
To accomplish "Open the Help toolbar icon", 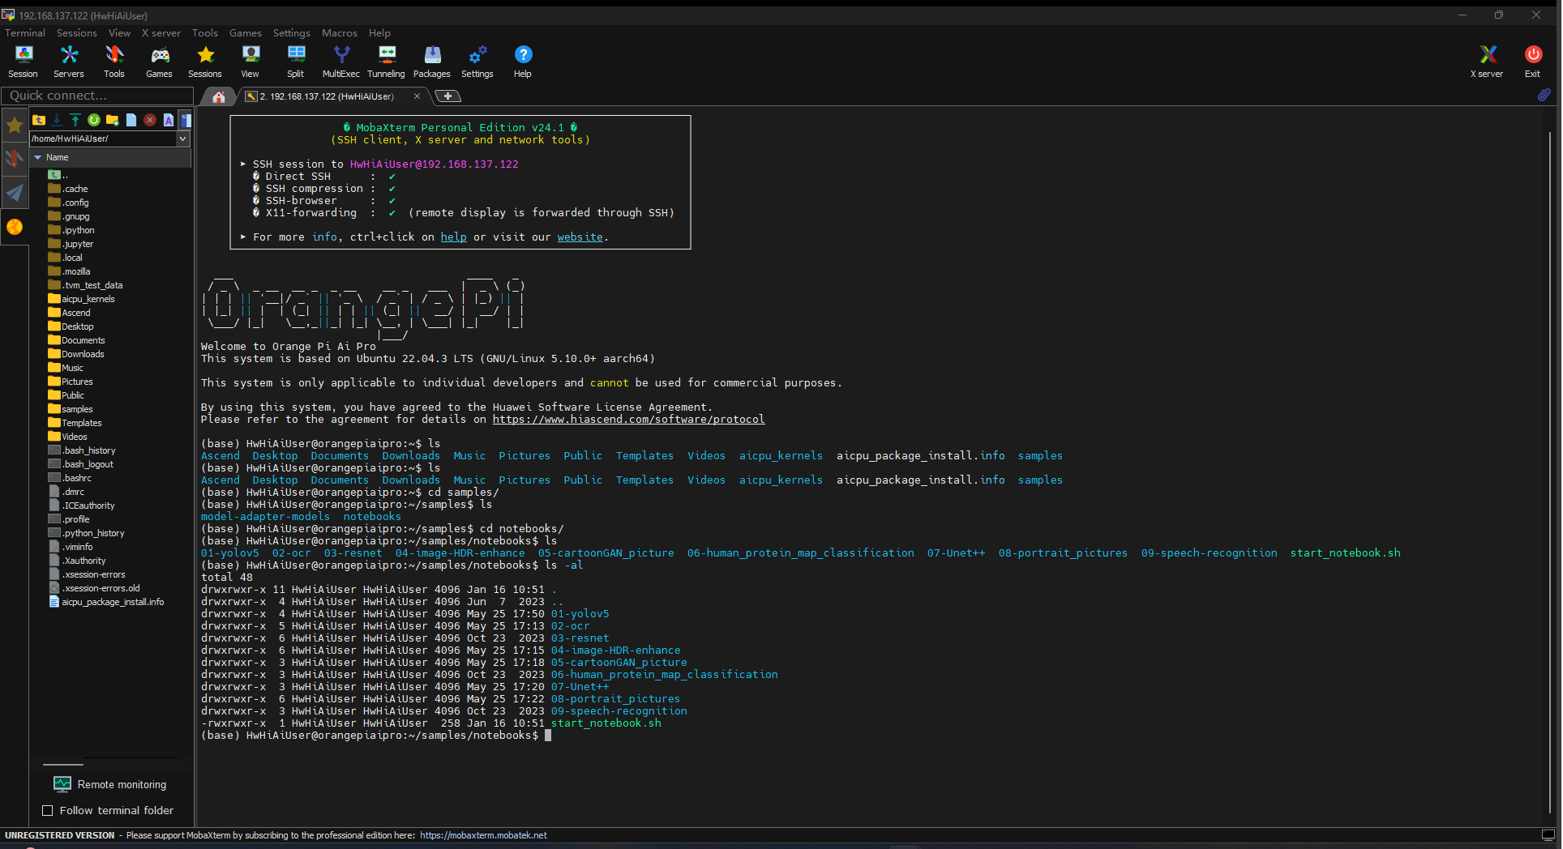I will tap(523, 62).
